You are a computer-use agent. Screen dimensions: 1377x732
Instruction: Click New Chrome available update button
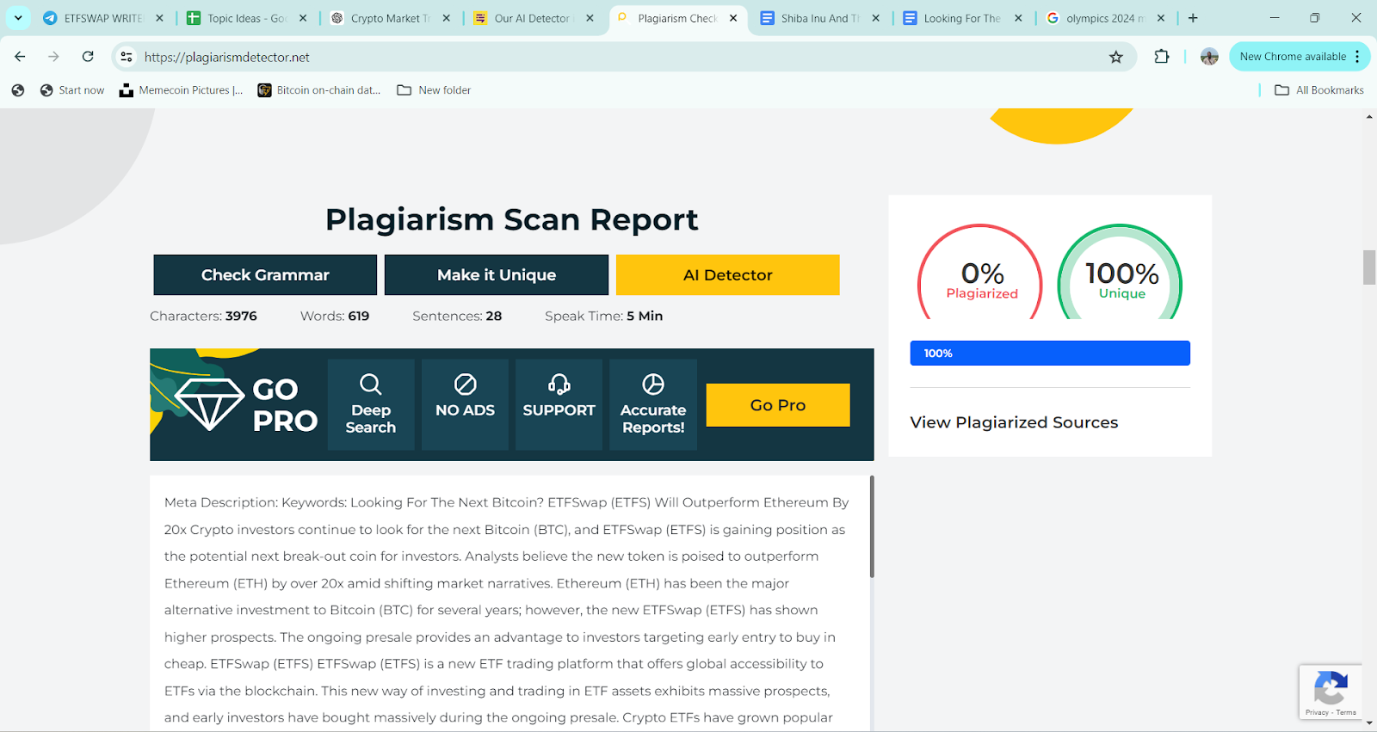tap(1293, 57)
